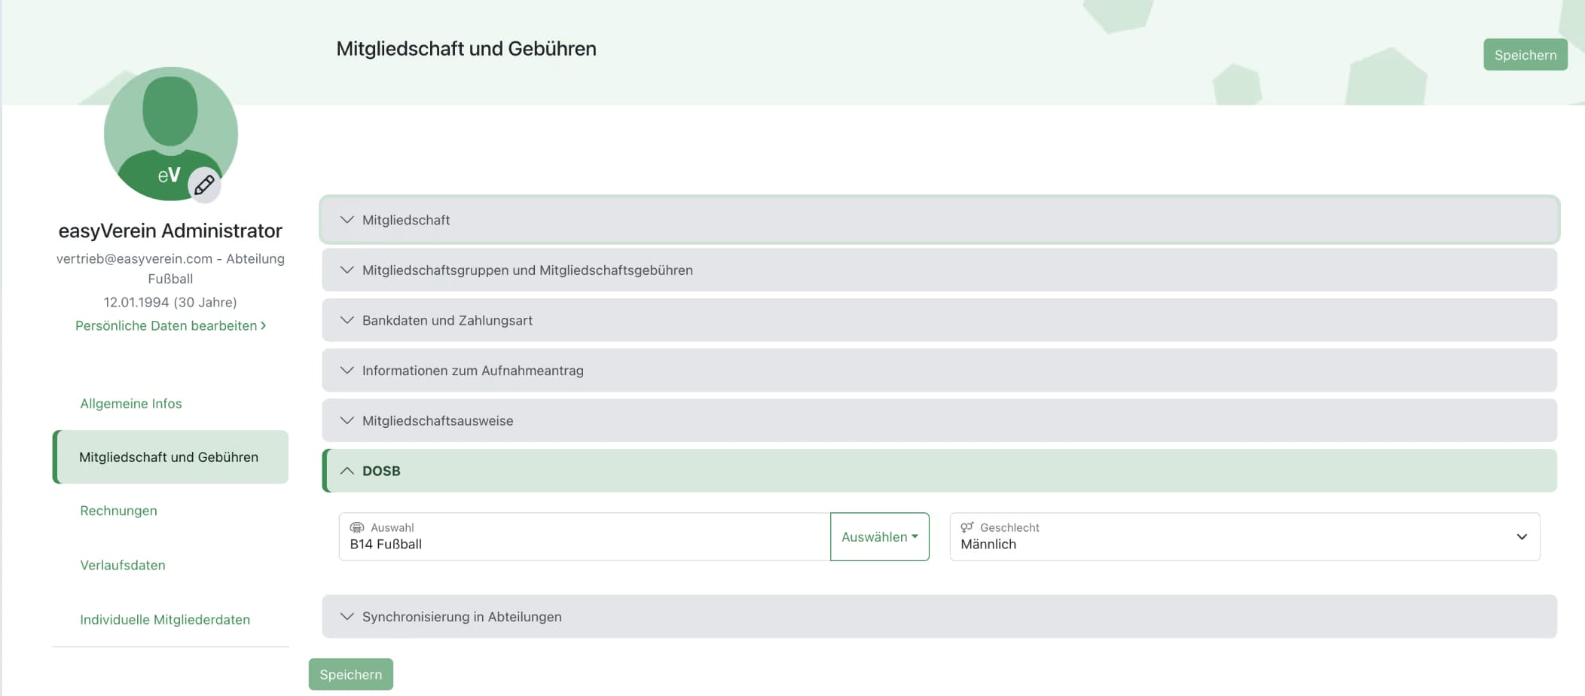Expand the Mitgliedschaftsausweise section
Viewport: 1585px width, 696px height.
tap(939, 420)
